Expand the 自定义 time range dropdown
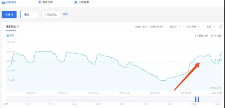225x108 pixels. click(x=175, y=27)
